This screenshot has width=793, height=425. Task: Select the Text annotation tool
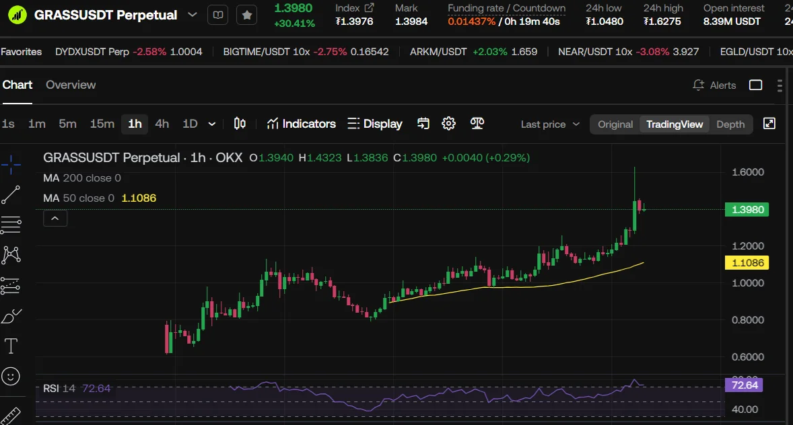pyautogui.click(x=11, y=346)
